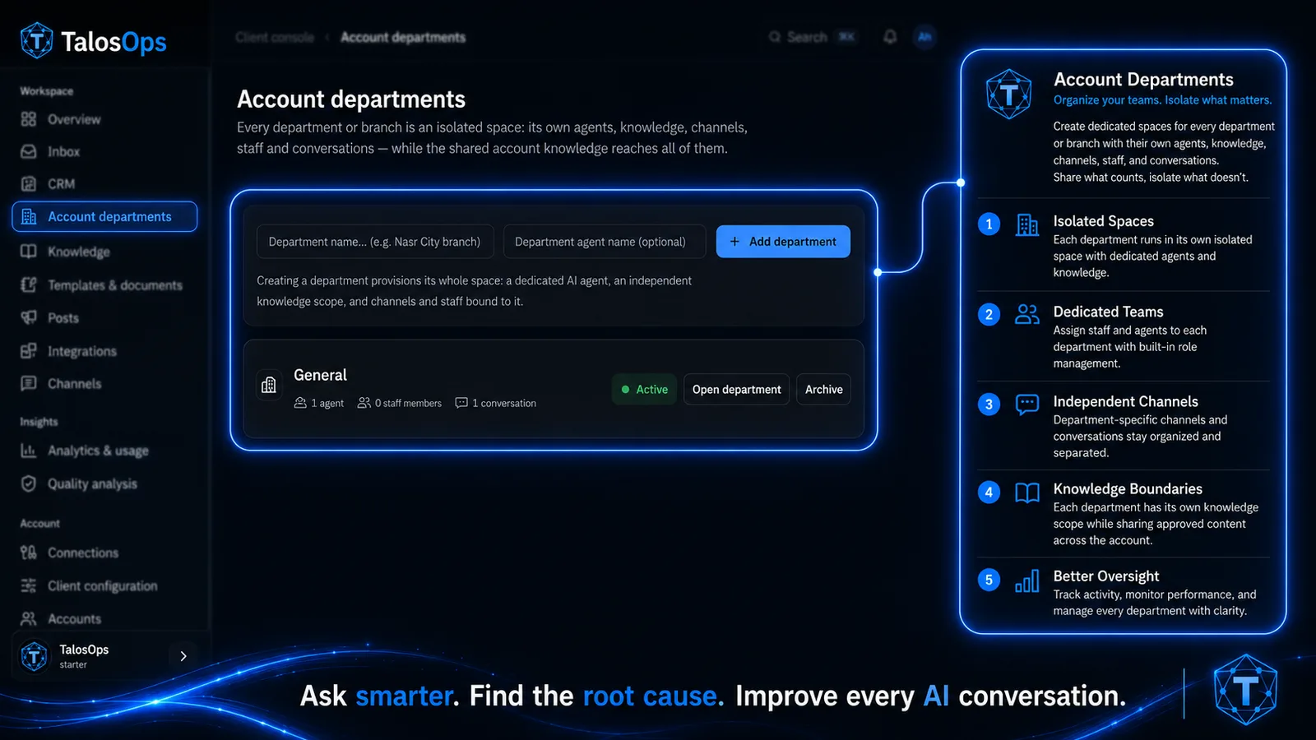Click the Add department button
The height and width of the screenshot is (740, 1316).
(783, 242)
